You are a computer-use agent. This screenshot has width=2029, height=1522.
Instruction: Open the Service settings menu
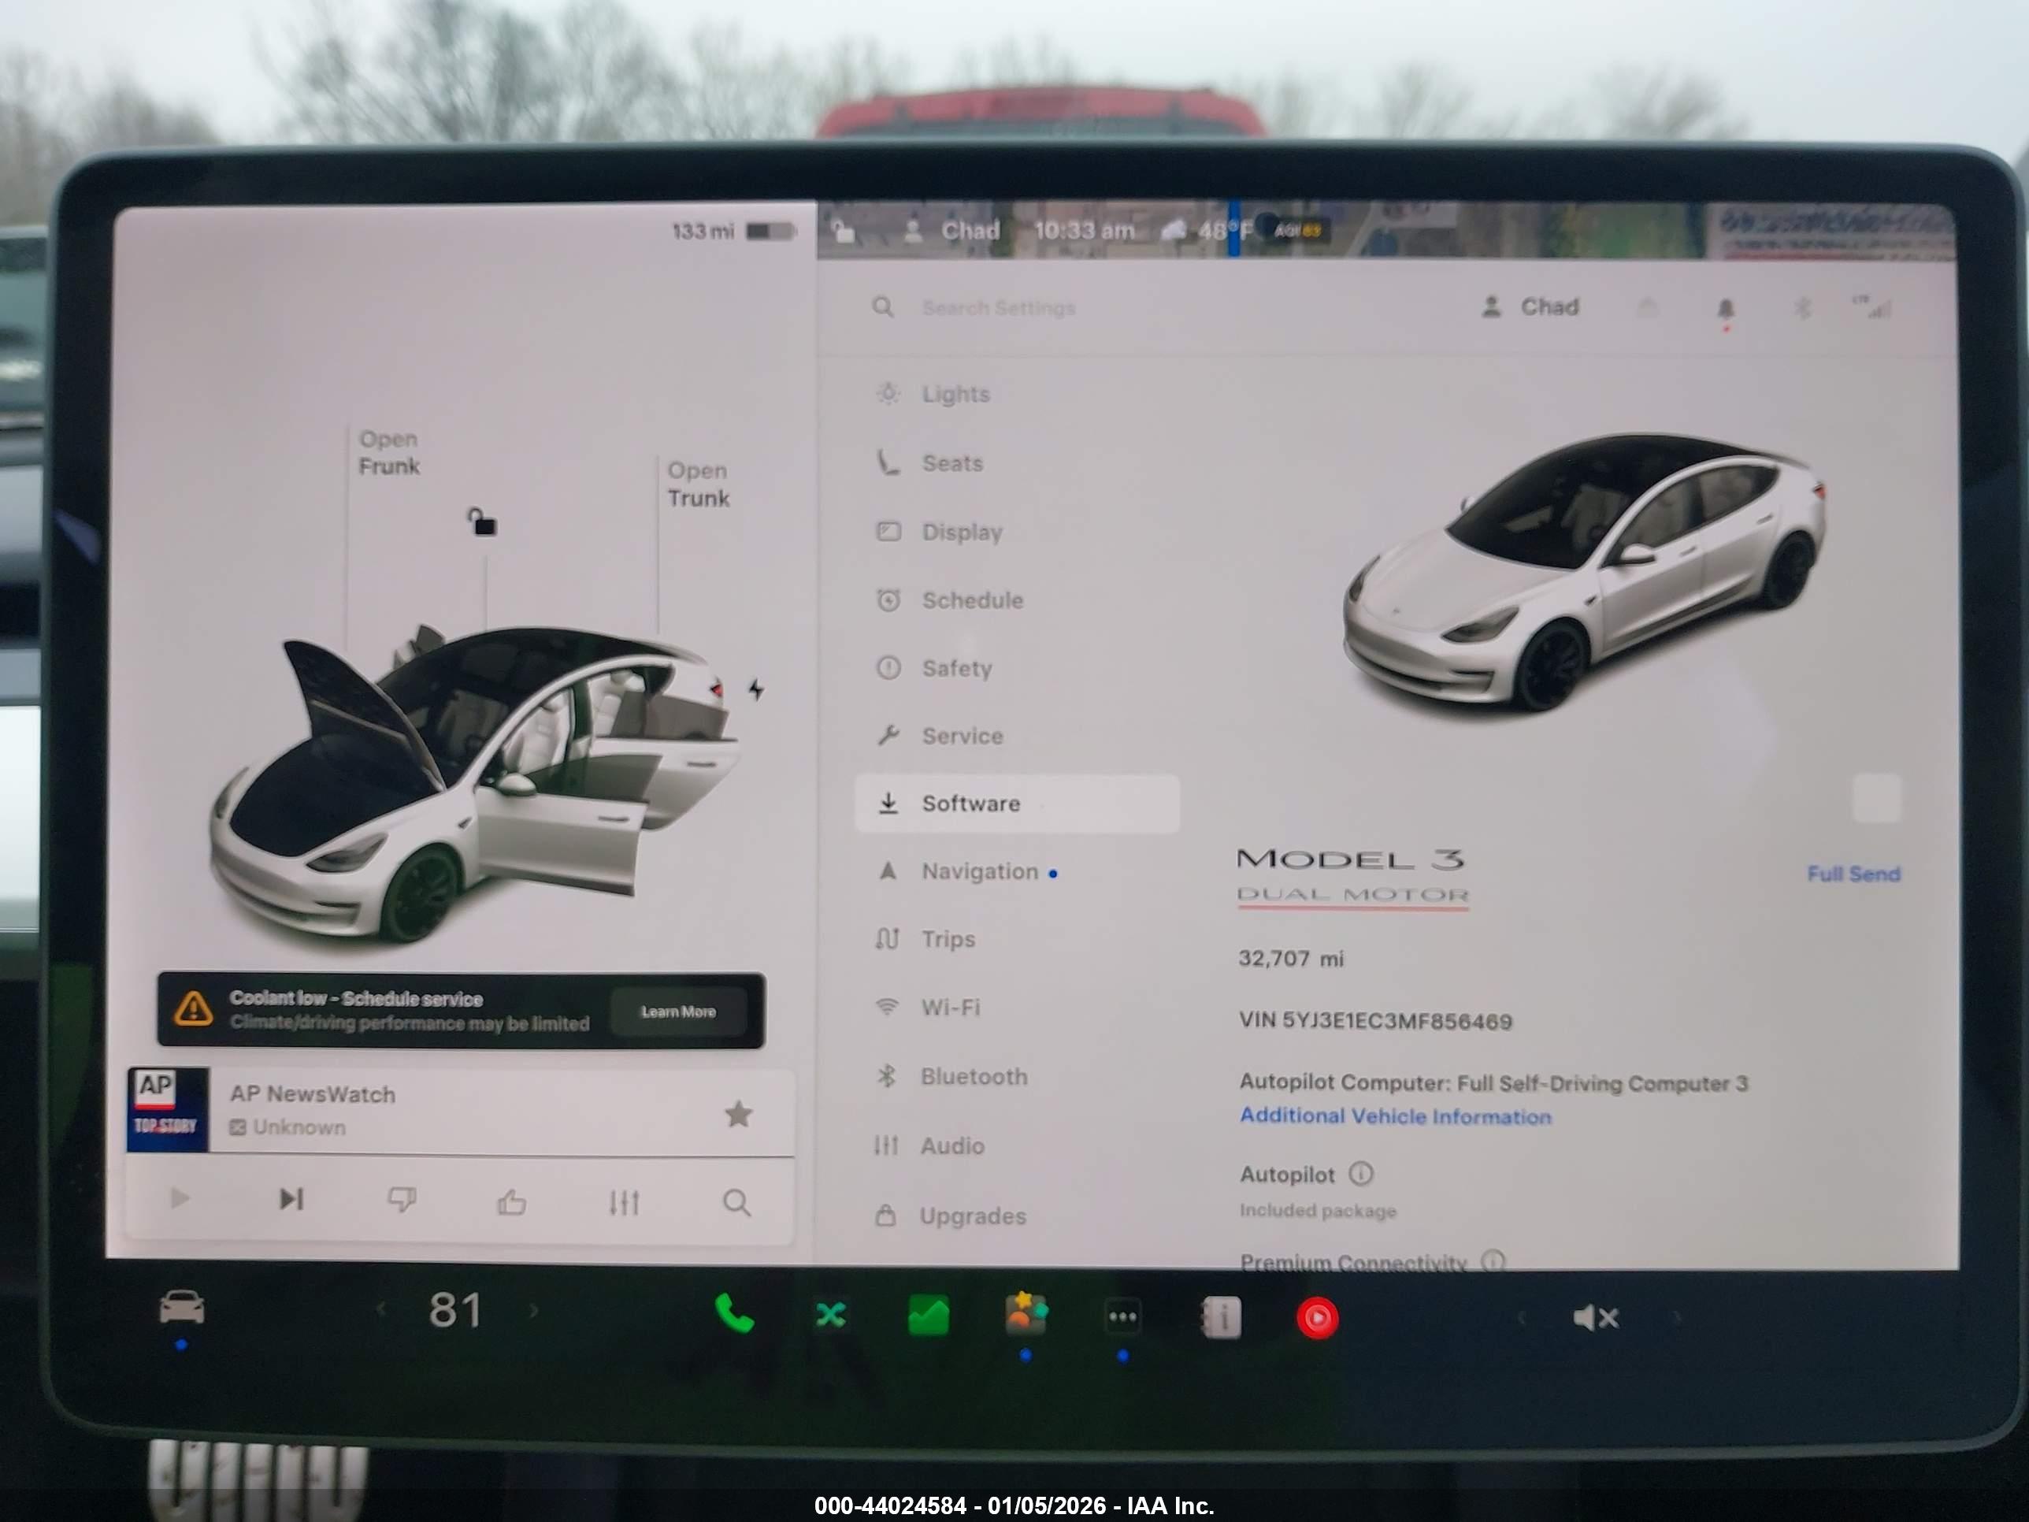(961, 736)
